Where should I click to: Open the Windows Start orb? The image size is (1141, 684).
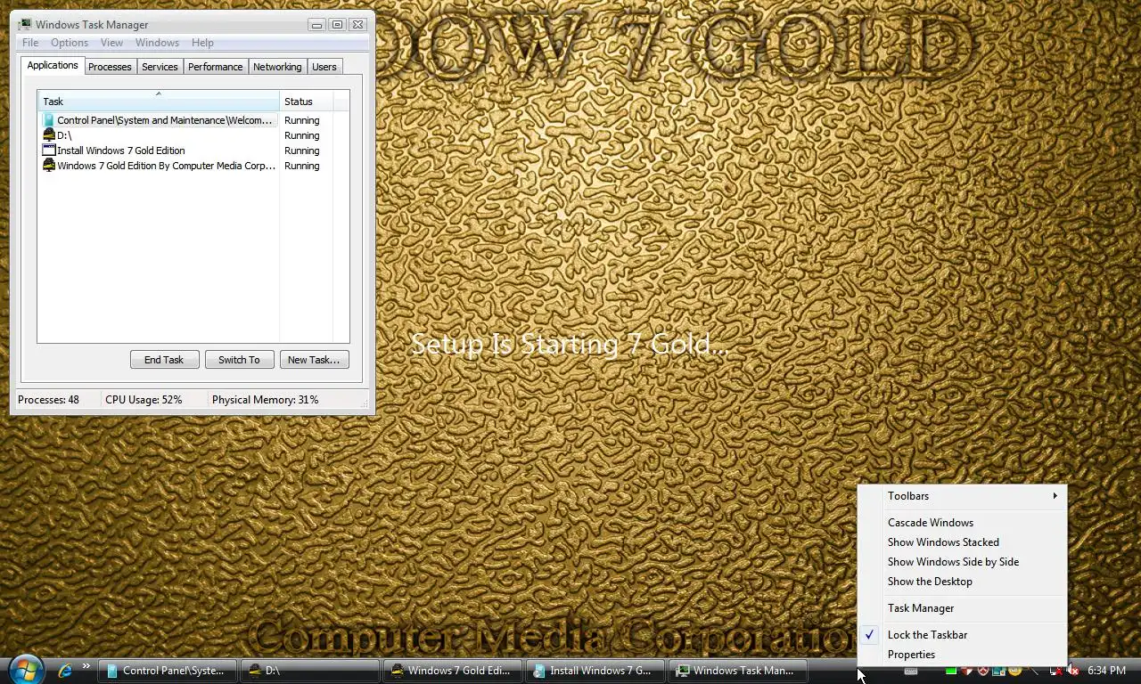[x=25, y=669]
